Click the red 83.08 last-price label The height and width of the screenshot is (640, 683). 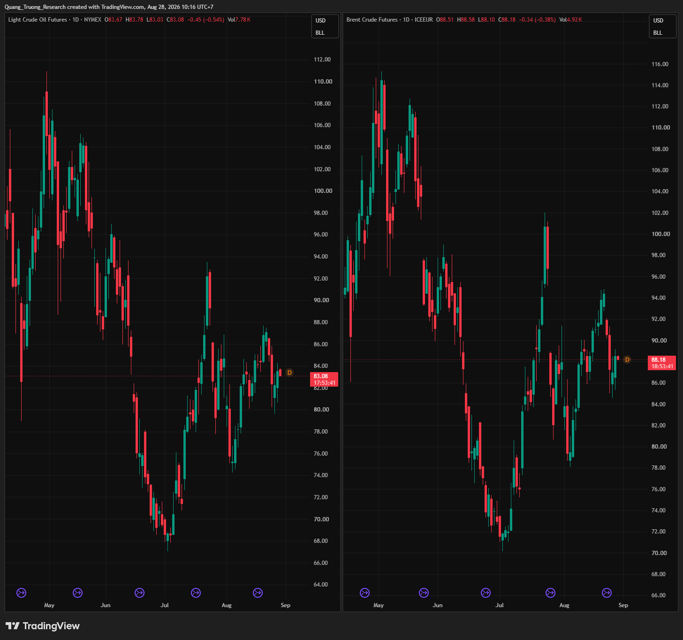[321, 376]
